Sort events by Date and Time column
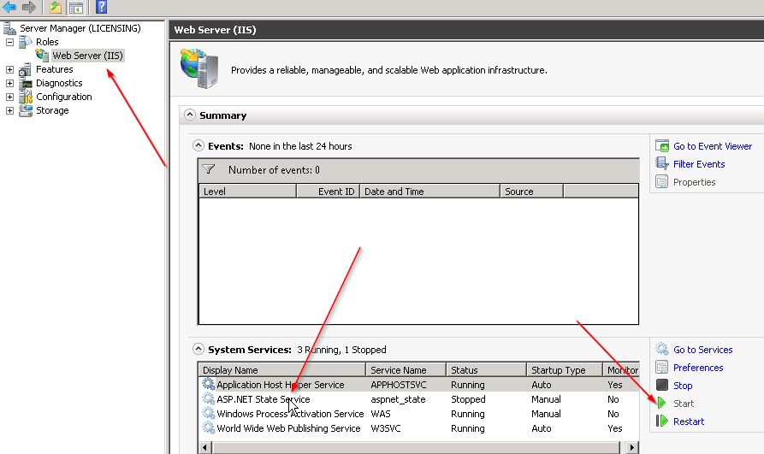Screen dimensions: 764x454 (429, 191)
